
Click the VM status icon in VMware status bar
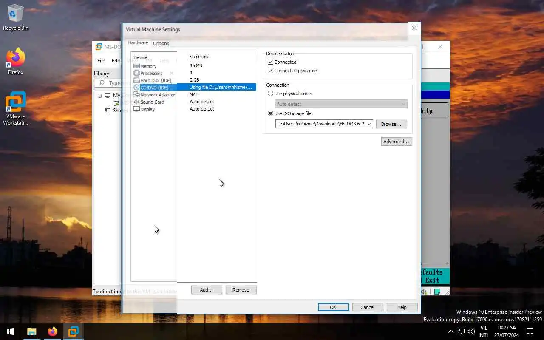point(437,292)
